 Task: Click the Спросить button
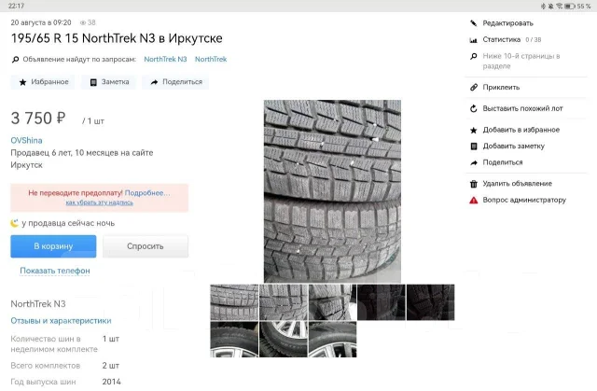point(146,246)
